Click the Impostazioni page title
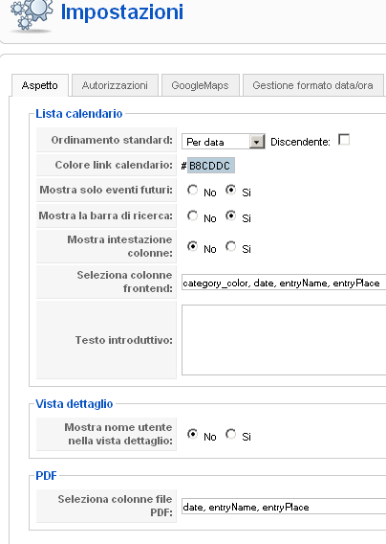The image size is (386, 544). click(122, 11)
